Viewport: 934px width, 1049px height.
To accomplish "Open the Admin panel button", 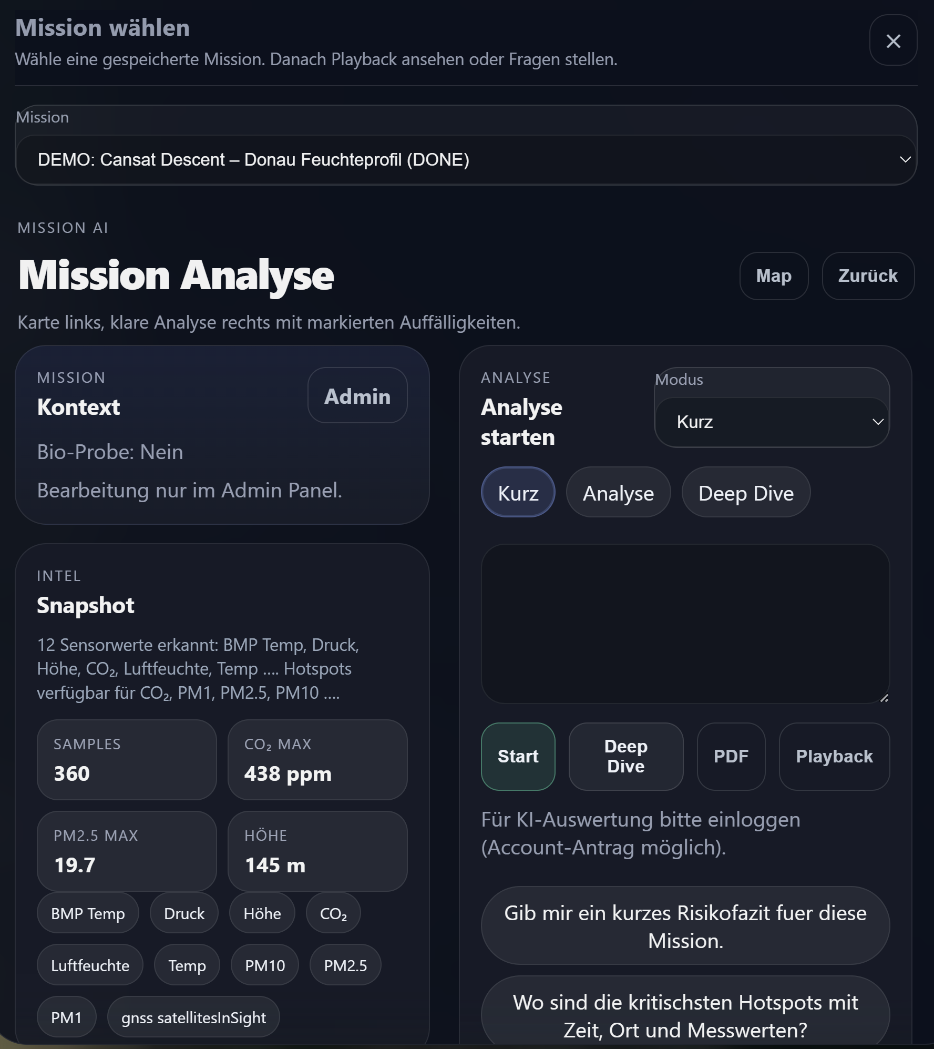I will coord(357,395).
